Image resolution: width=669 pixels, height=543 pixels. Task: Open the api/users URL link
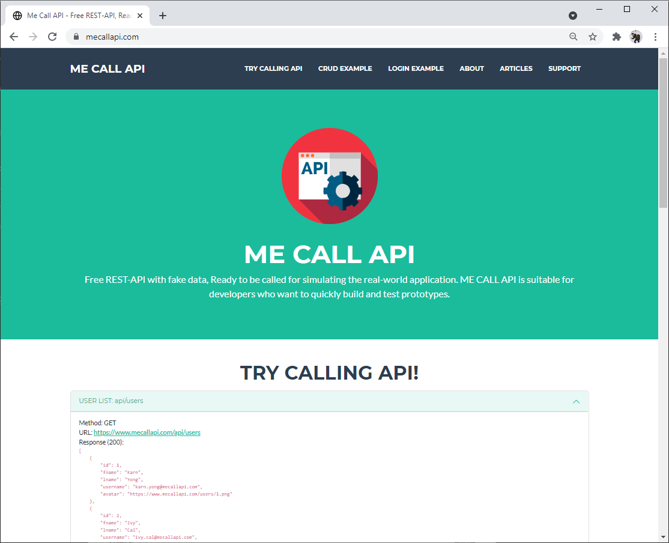coord(147,432)
